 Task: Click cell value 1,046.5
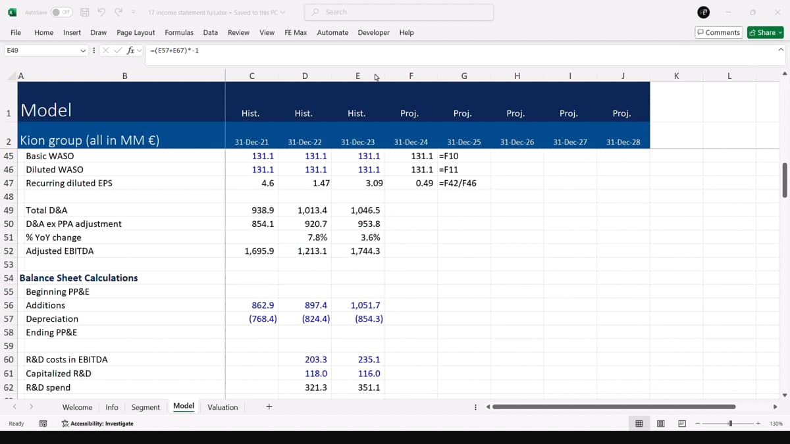coord(365,210)
